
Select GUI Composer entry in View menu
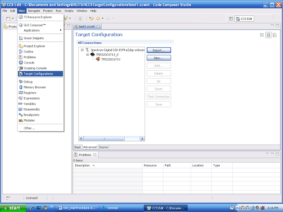tap(40, 25)
